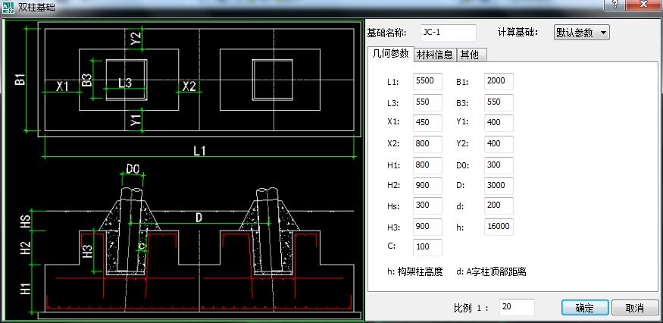The width and height of the screenshot is (663, 323).
Task: Select the 几何参数 tab
Action: 389,53
